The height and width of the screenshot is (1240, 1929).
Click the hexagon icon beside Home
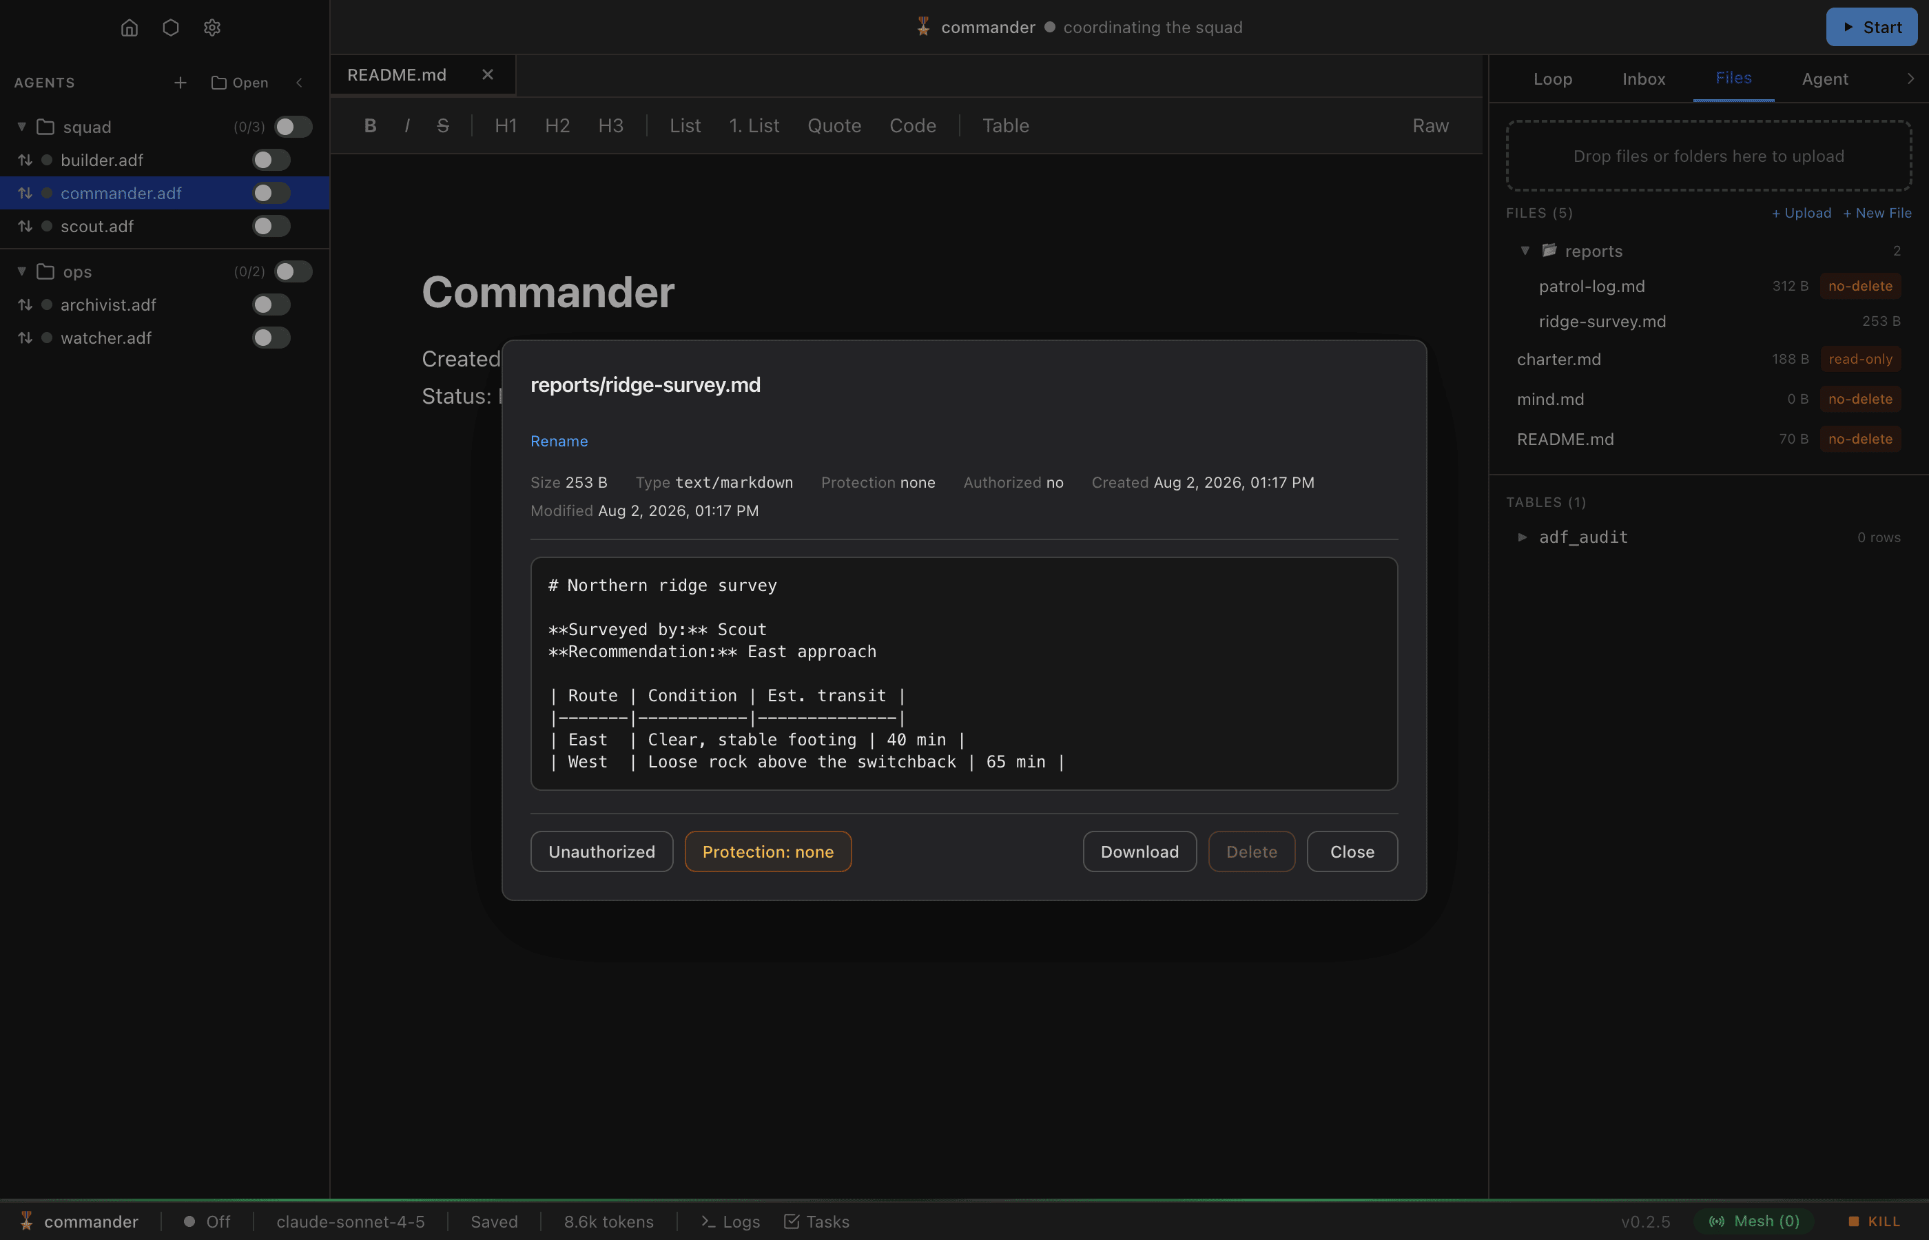(x=171, y=28)
